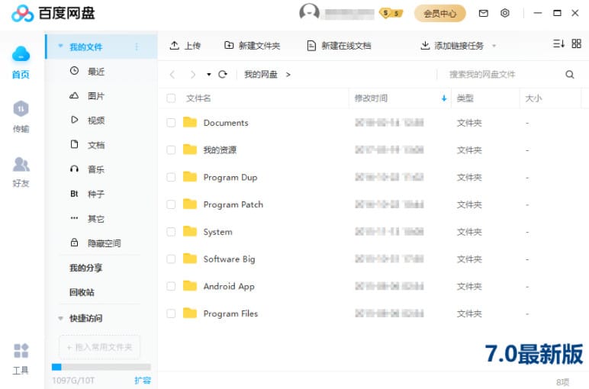The width and height of the screenshot is (589, 389).
Task: Click the breadcrumb chevron after 我的网盘
Action: coord(288,74)
